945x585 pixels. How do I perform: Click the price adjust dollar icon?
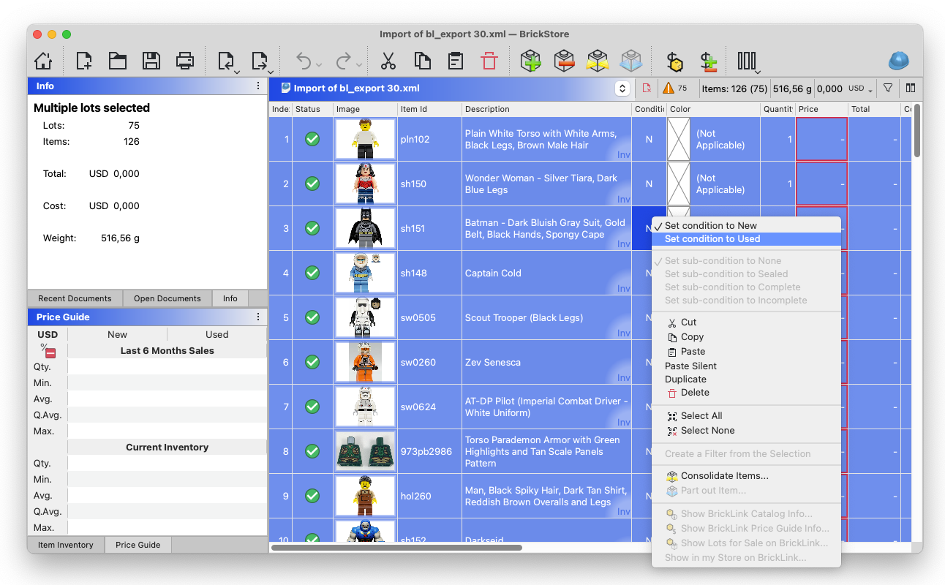(707, 61)
